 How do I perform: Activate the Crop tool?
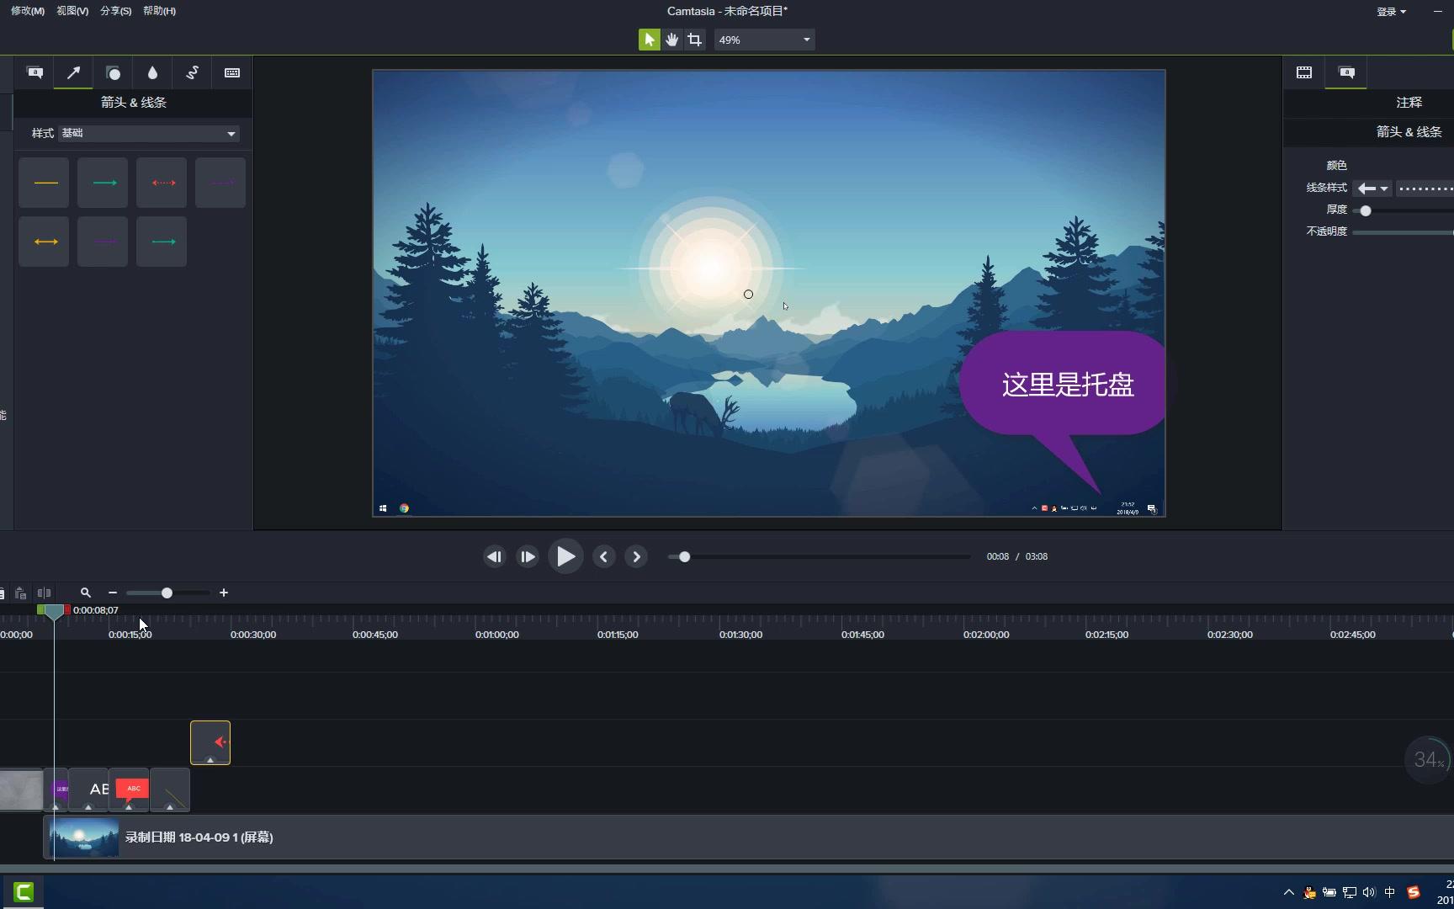tap(694, 40)
